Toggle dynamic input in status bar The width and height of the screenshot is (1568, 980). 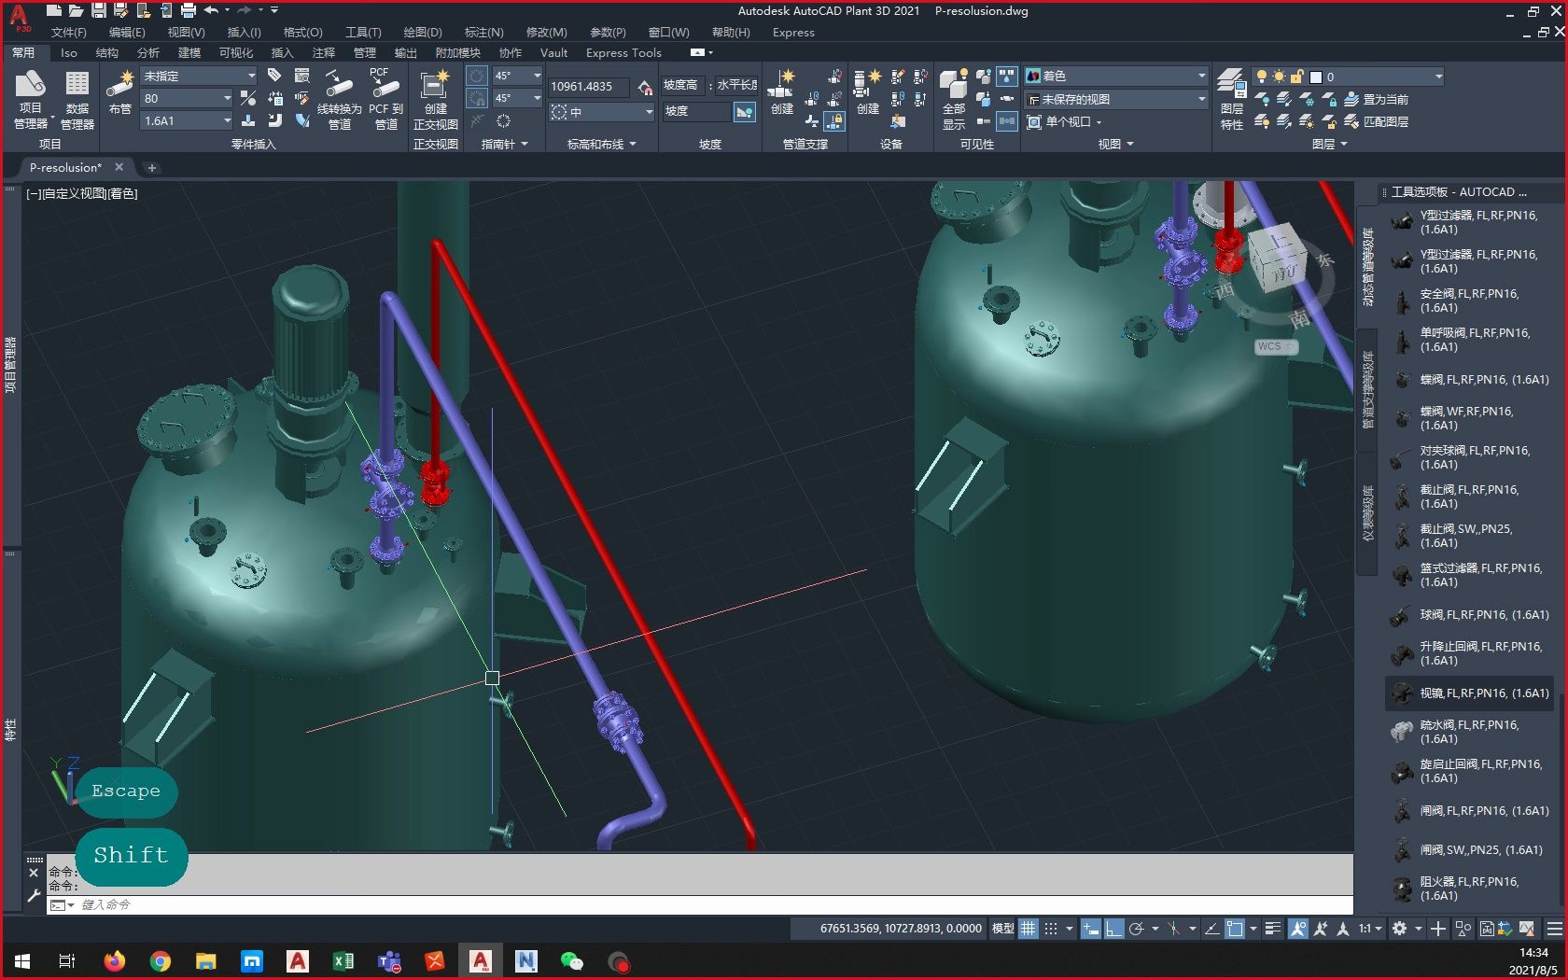click(1090, 929)
